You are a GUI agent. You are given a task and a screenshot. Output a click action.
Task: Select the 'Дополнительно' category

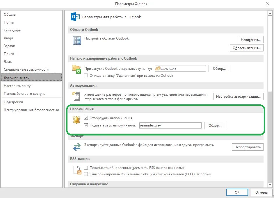[31, 77]
